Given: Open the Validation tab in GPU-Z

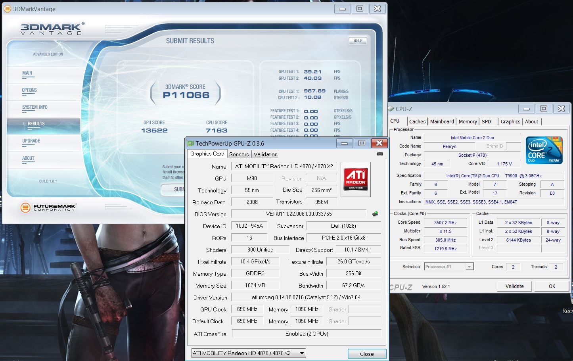Looking at the screenshot, I should [265, 154].
